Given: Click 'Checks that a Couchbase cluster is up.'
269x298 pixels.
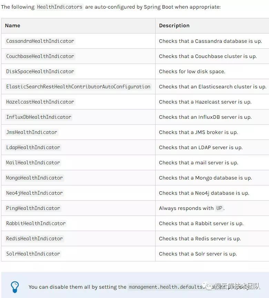Looking at the screenshot, I should tap(208, 56).
